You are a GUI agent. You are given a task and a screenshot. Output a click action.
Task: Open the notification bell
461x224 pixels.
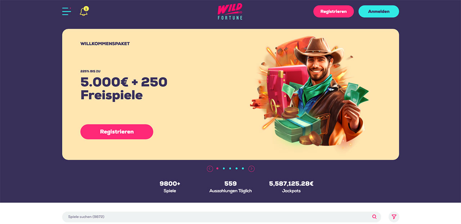[84, 11]
